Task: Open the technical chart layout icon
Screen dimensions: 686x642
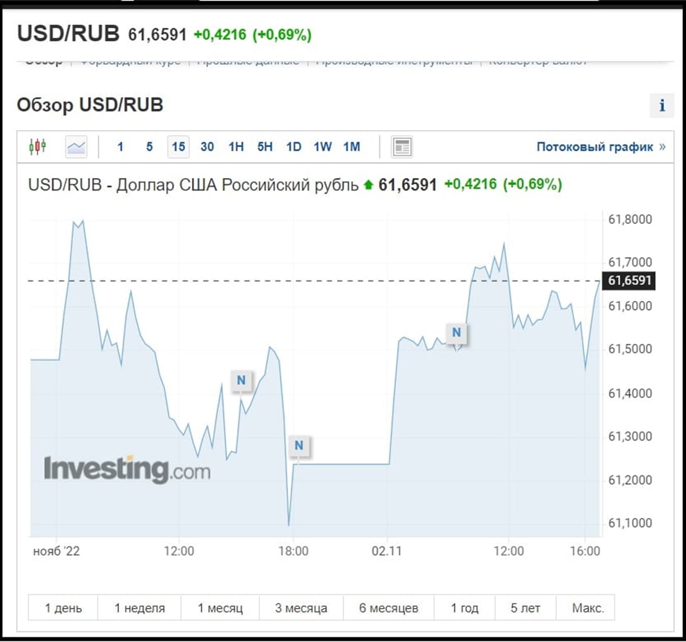Action: coord(402,147)
